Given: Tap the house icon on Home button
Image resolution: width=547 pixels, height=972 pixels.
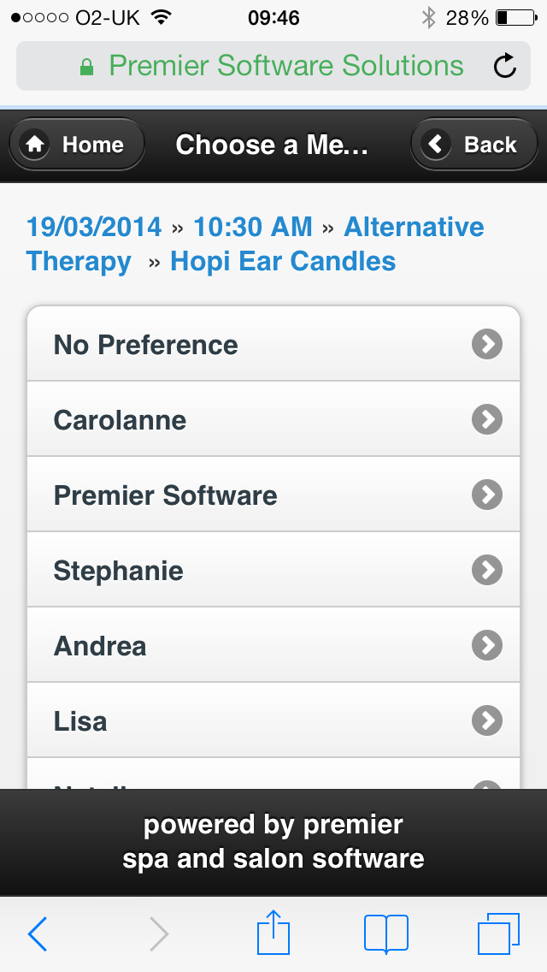Looking at the screenshot, I should [35, 145].
